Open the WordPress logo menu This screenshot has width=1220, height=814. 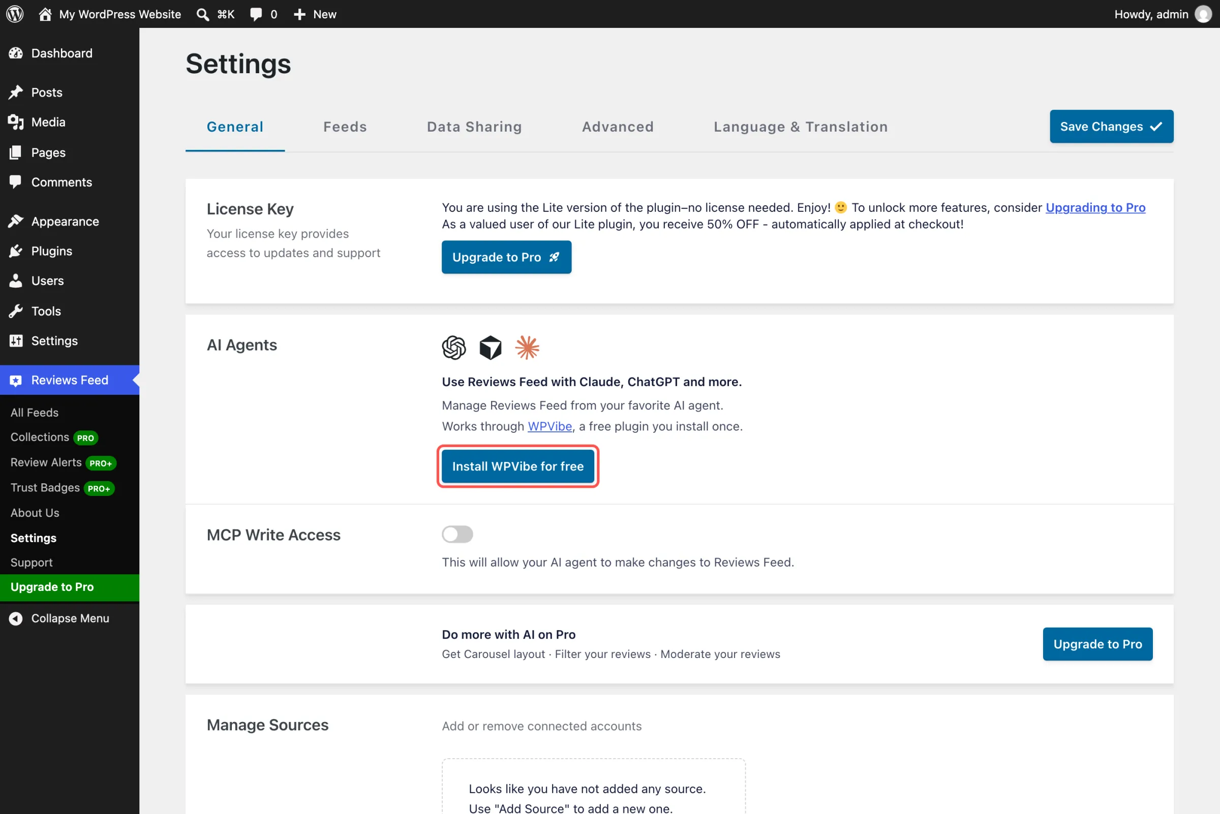tap(15, 14)
